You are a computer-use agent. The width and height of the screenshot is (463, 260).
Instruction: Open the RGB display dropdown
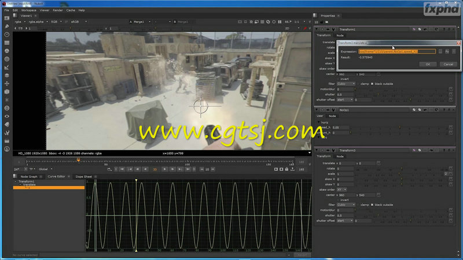pos(56,22)
